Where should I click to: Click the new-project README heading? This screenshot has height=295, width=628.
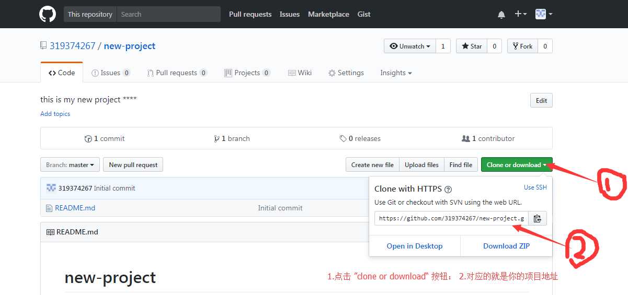coord(110,277)
